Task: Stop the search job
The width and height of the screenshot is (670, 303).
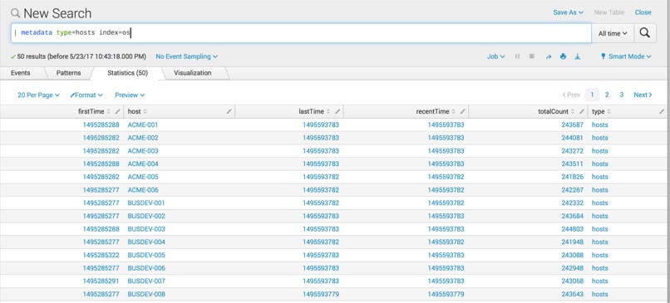Action: [x=531, y=56]
